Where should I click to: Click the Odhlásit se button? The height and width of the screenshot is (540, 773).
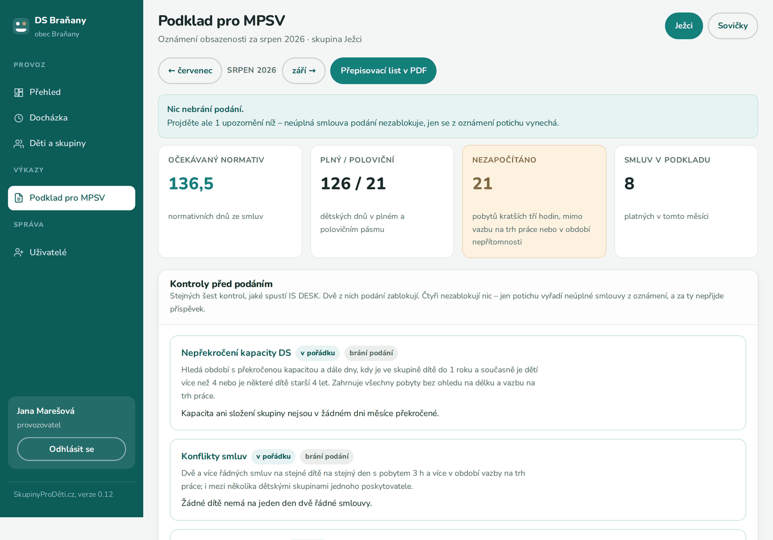tap(72, 449)
